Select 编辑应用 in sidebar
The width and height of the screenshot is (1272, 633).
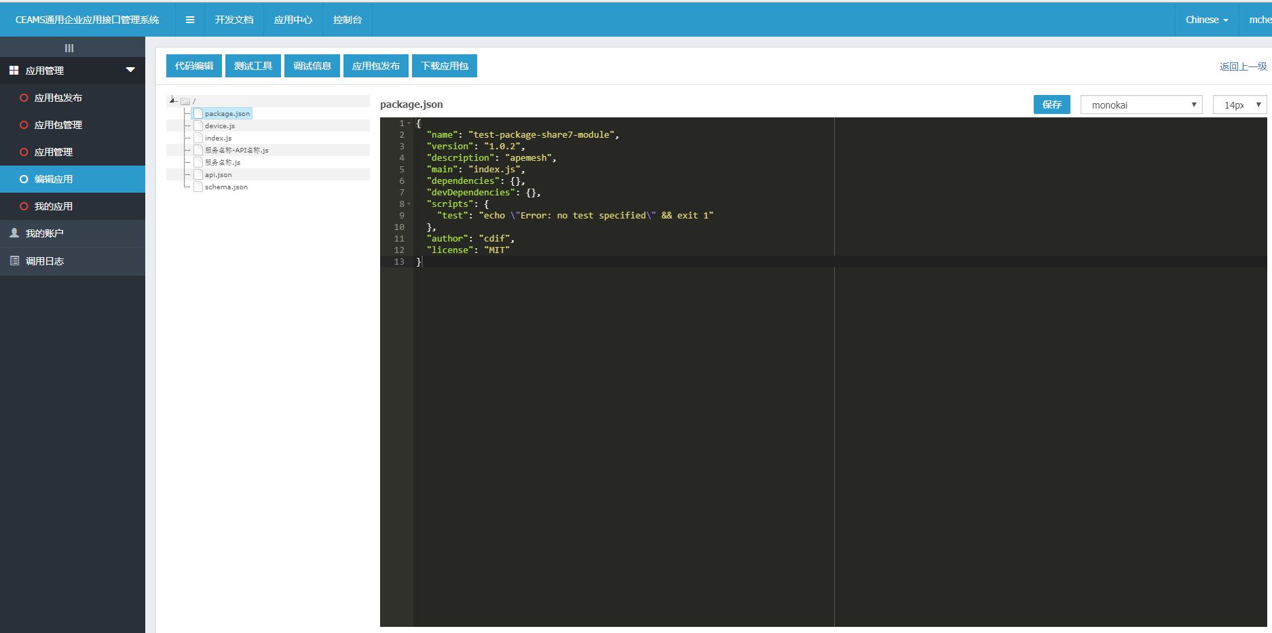pyautogui.click(x=73, y=179)
